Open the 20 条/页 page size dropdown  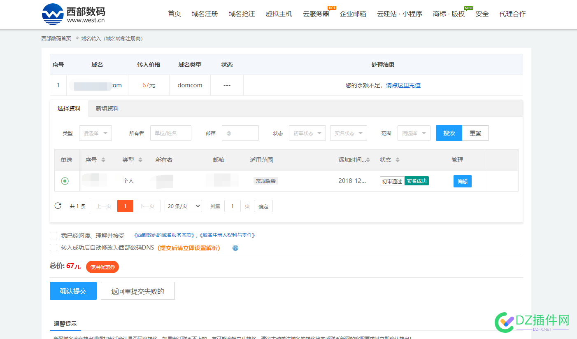(183, 206)
